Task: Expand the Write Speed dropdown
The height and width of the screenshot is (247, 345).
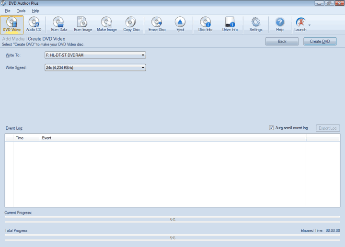Action: click(x=143, y=67)
